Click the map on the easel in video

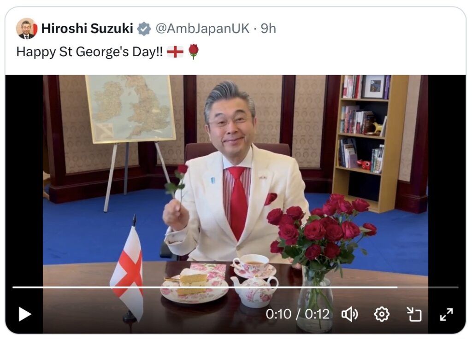click(x=130, y=108)
